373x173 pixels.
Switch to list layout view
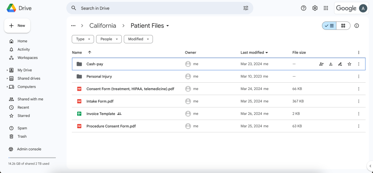[x=329, y=25]
